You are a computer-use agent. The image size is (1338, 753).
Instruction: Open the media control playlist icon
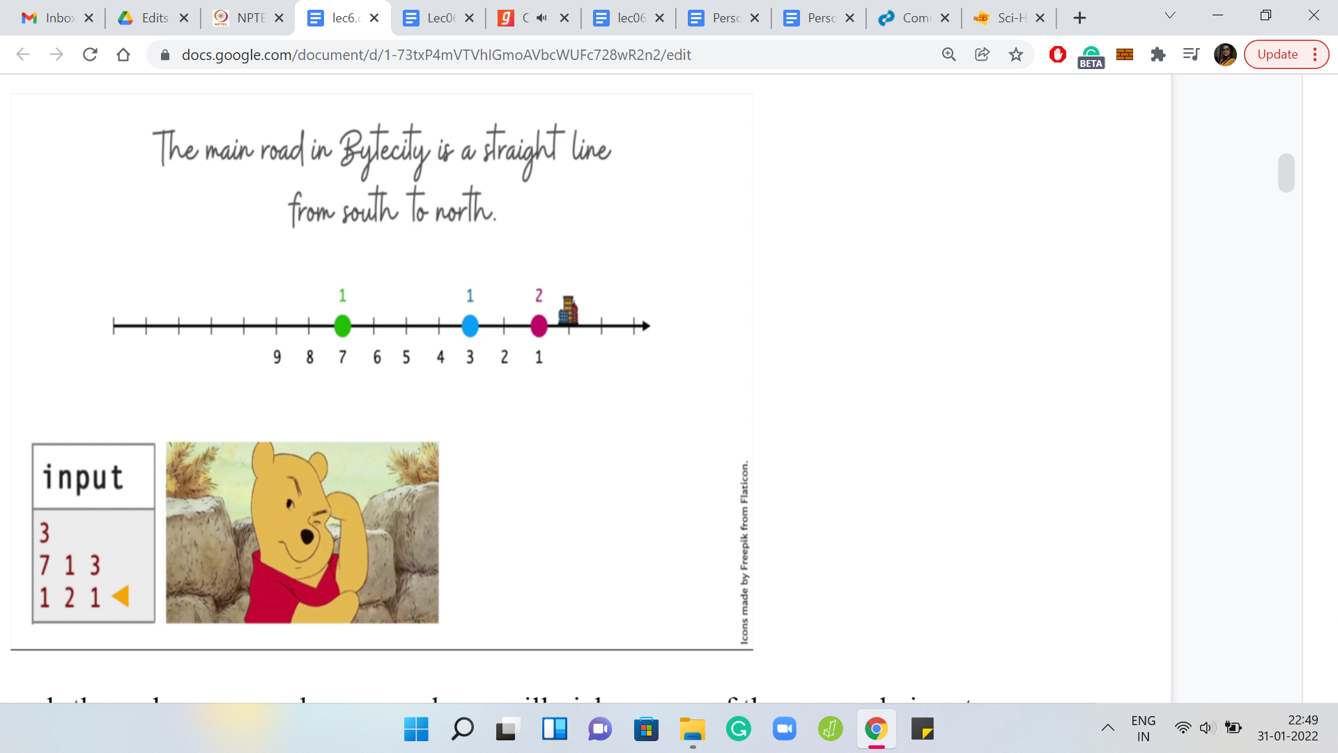click(x=1191, y=54)
